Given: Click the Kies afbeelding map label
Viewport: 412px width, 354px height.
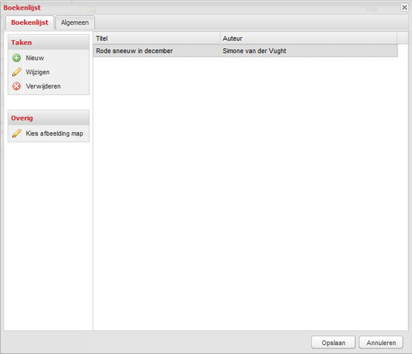Looking at the screenshot, I should (x=54, y=133).
